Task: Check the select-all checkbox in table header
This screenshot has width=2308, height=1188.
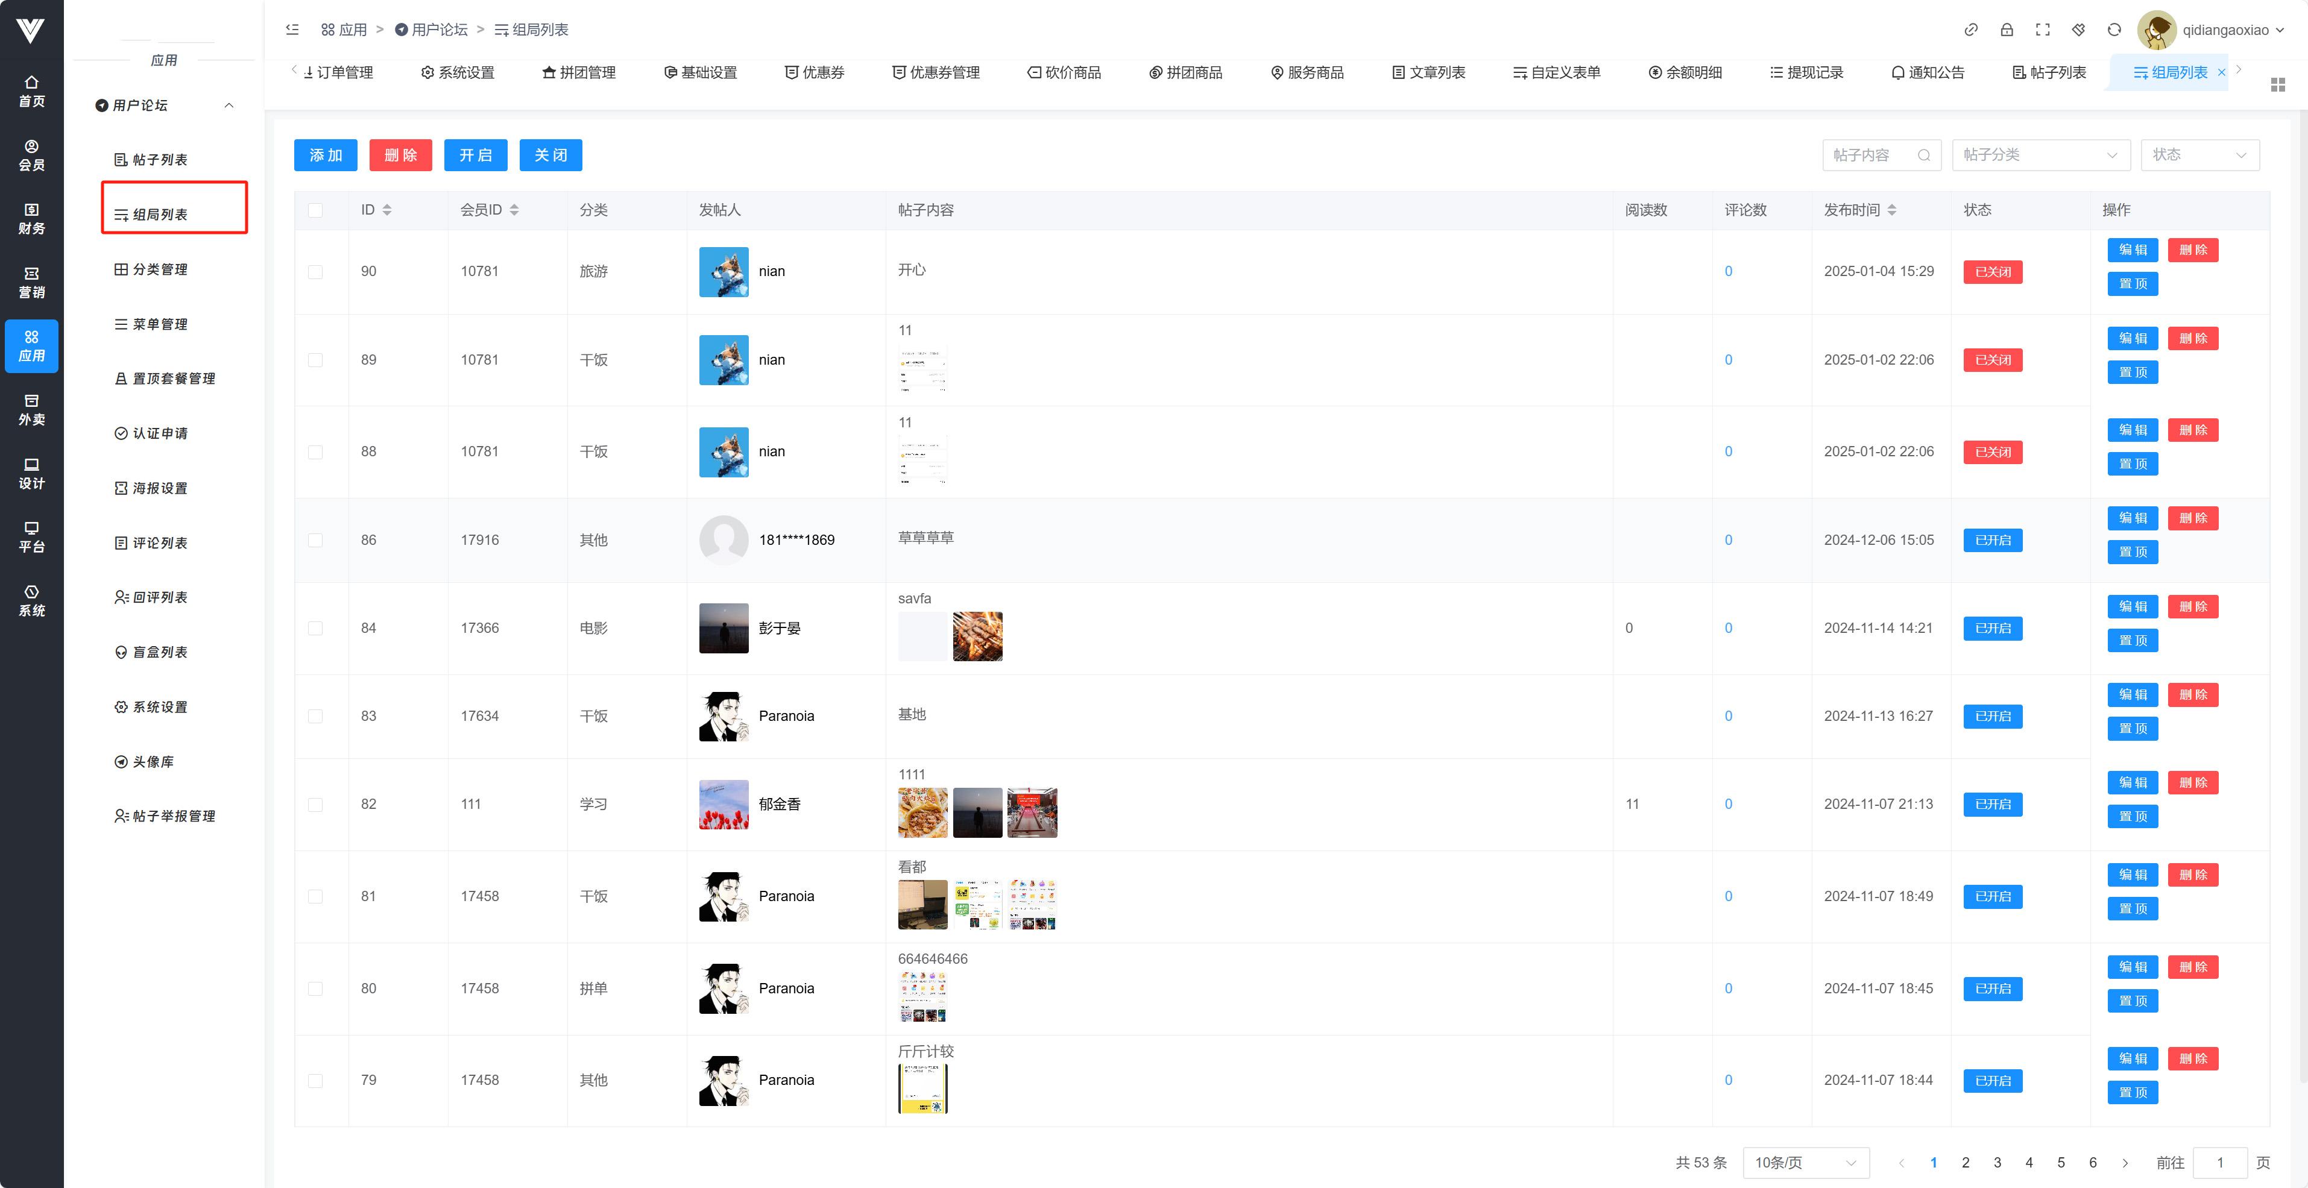Action: coord(315,210)
